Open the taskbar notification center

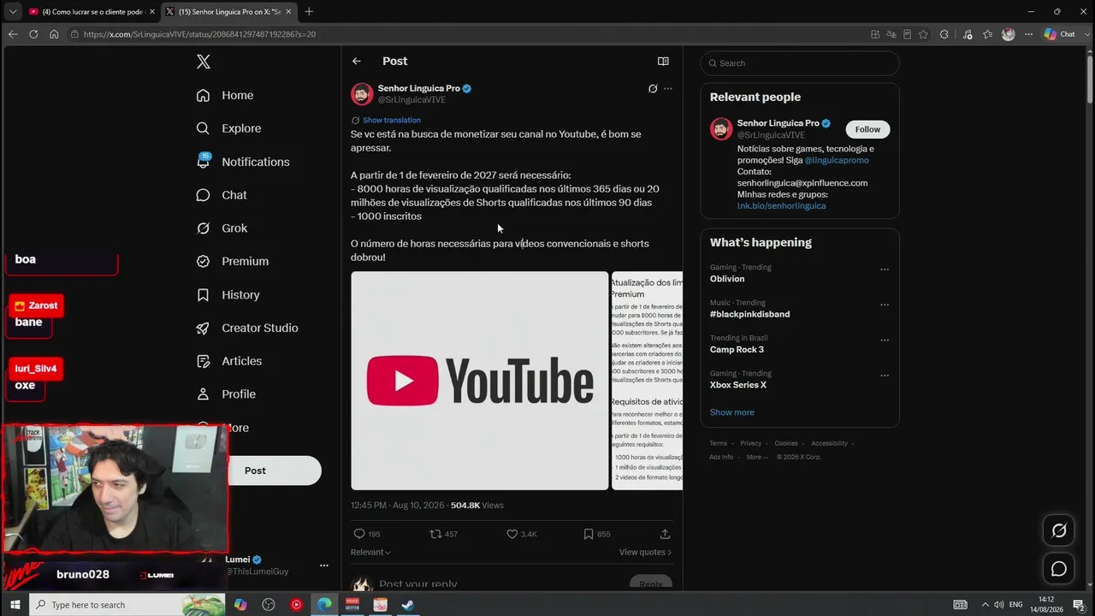pos(1079,605)
